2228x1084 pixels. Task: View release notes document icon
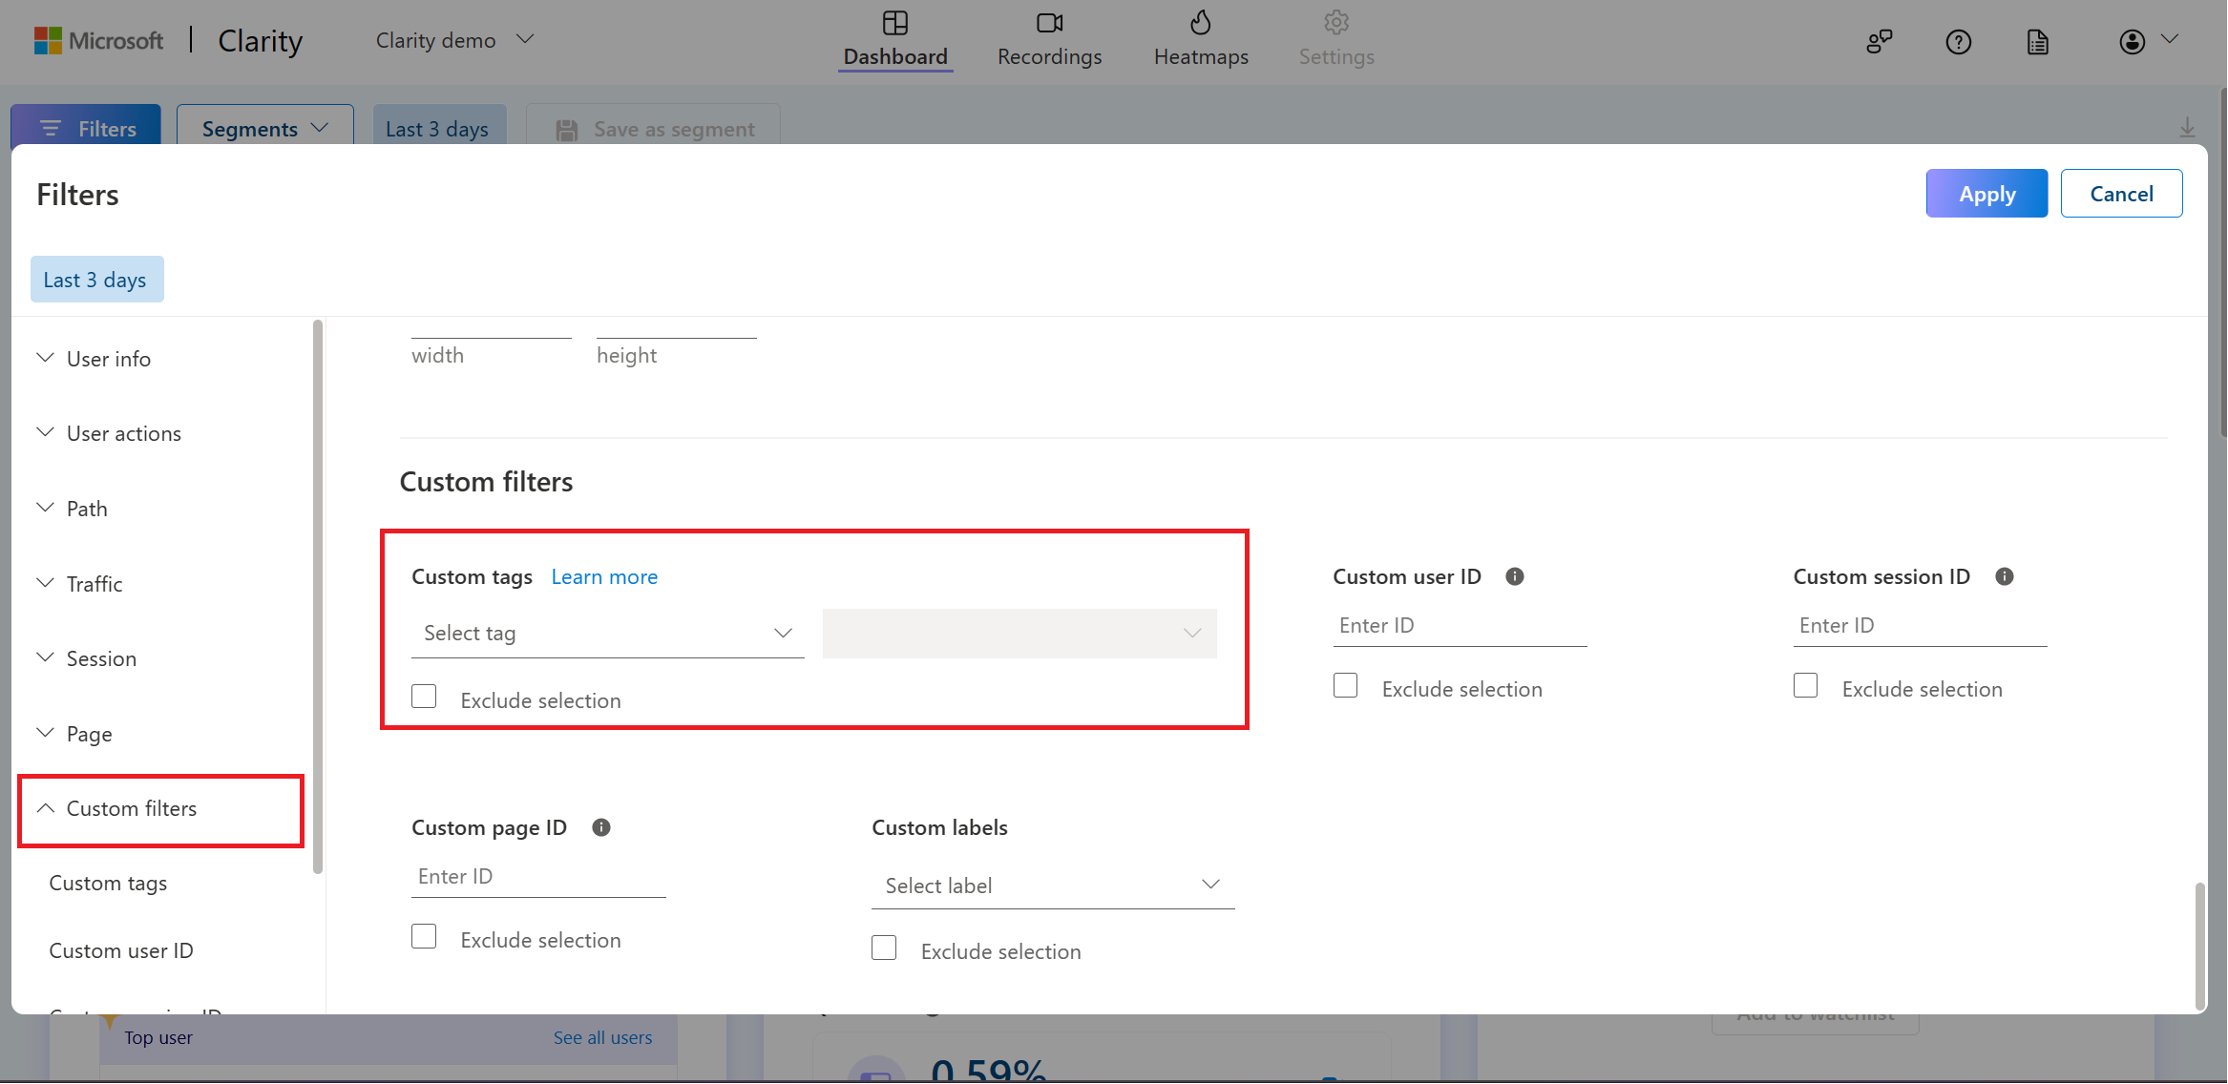(x=2038, y=41)
